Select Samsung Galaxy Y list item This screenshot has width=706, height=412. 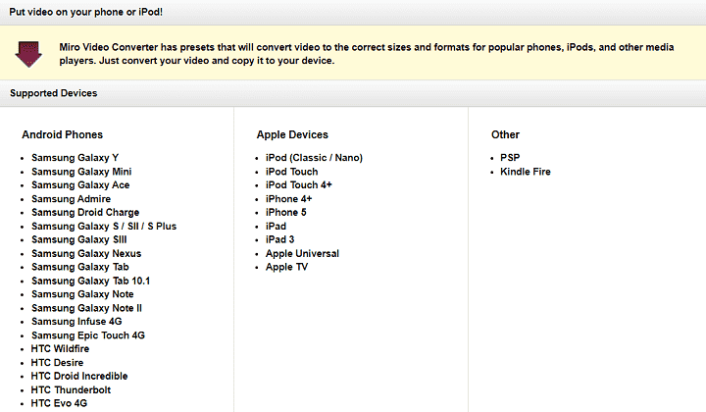tap(75, 158)
